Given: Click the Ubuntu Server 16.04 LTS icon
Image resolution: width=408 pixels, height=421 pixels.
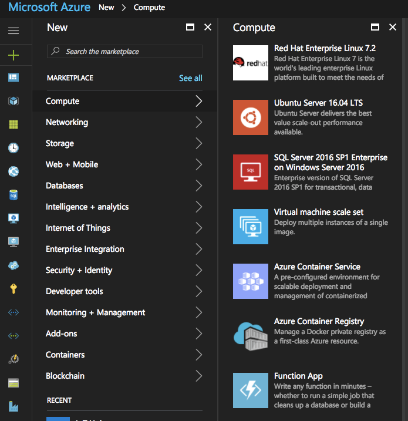Looking at the screenshot, I should [x=250, y=117].
